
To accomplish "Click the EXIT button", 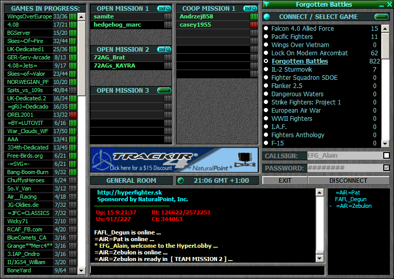I will pyautogui.click(x=285, y=181).
